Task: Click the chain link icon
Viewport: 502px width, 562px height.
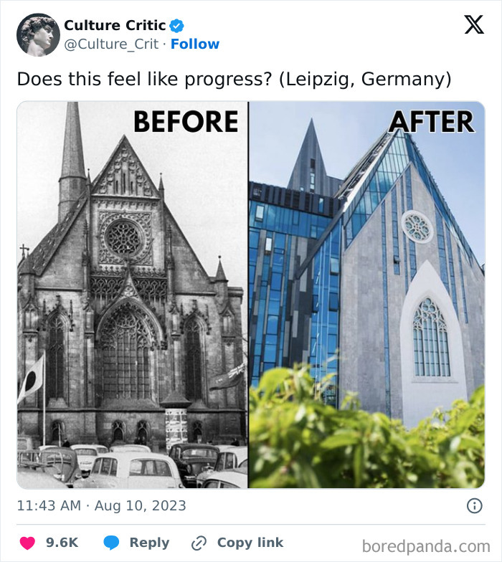Action: pyautogui.click(x=199, y=543)
